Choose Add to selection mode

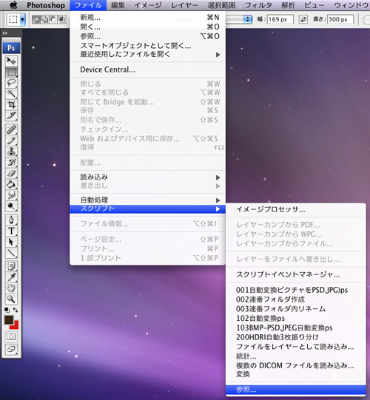(x=44, y=19)
